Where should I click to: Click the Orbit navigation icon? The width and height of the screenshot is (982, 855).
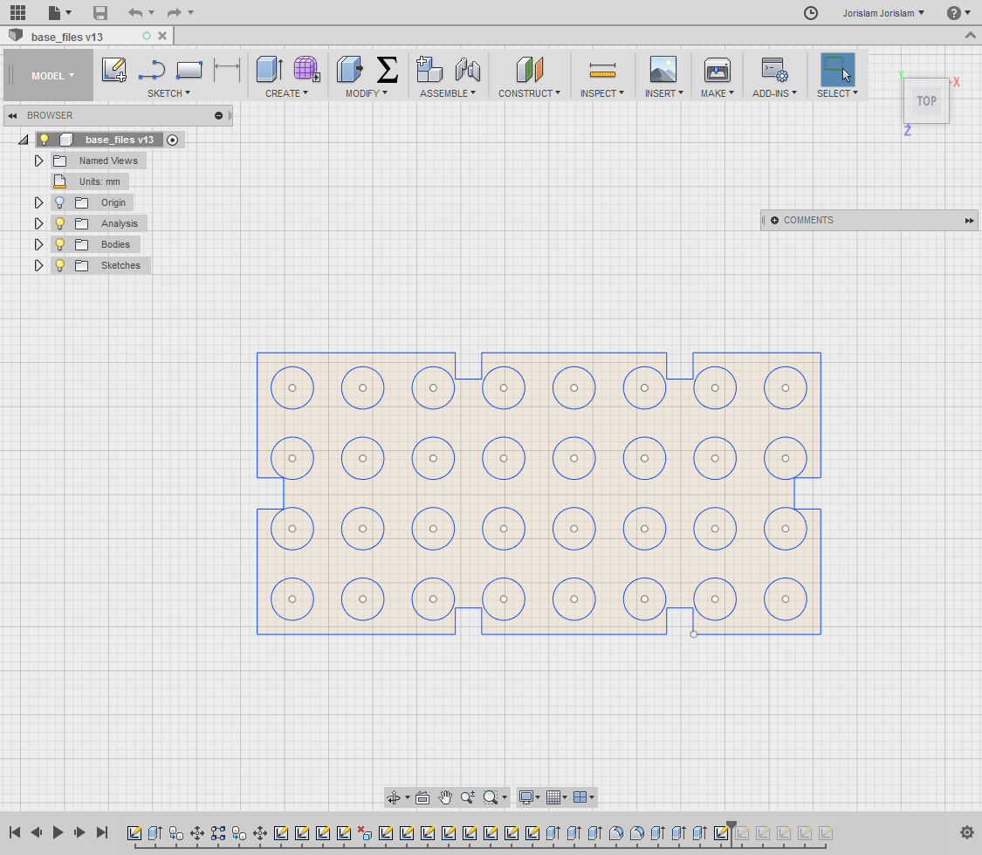pos(394,797)
